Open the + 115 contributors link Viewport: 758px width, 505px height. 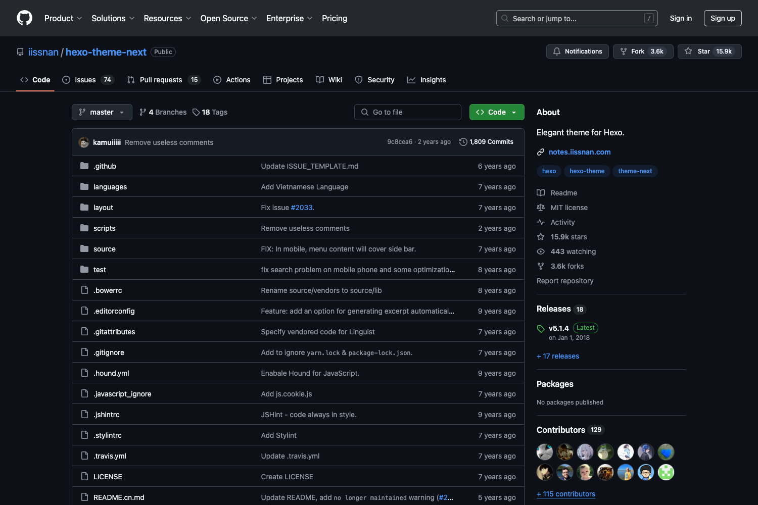point(566,494)
